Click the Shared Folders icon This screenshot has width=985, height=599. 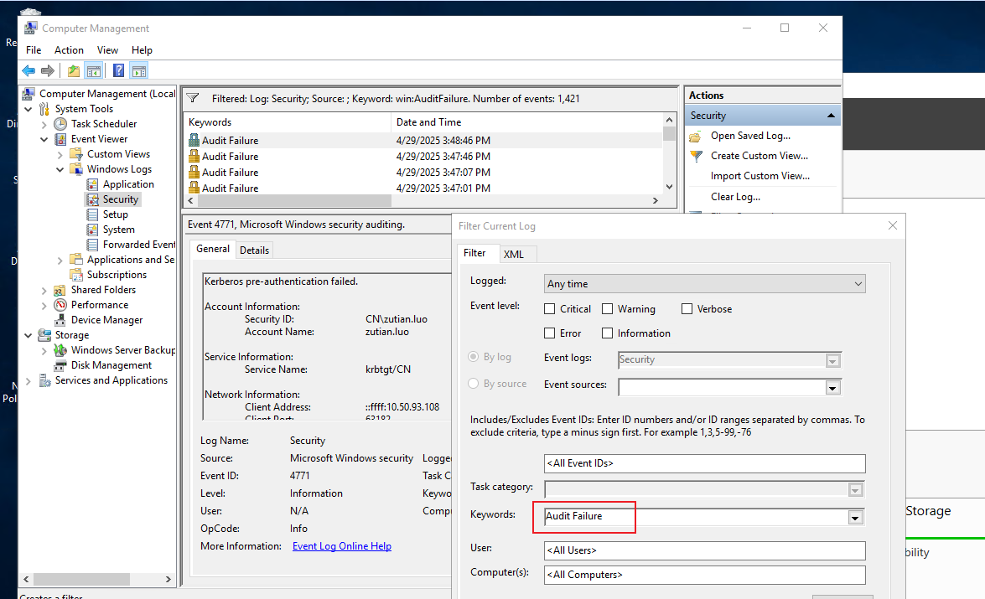coord(60,290)
